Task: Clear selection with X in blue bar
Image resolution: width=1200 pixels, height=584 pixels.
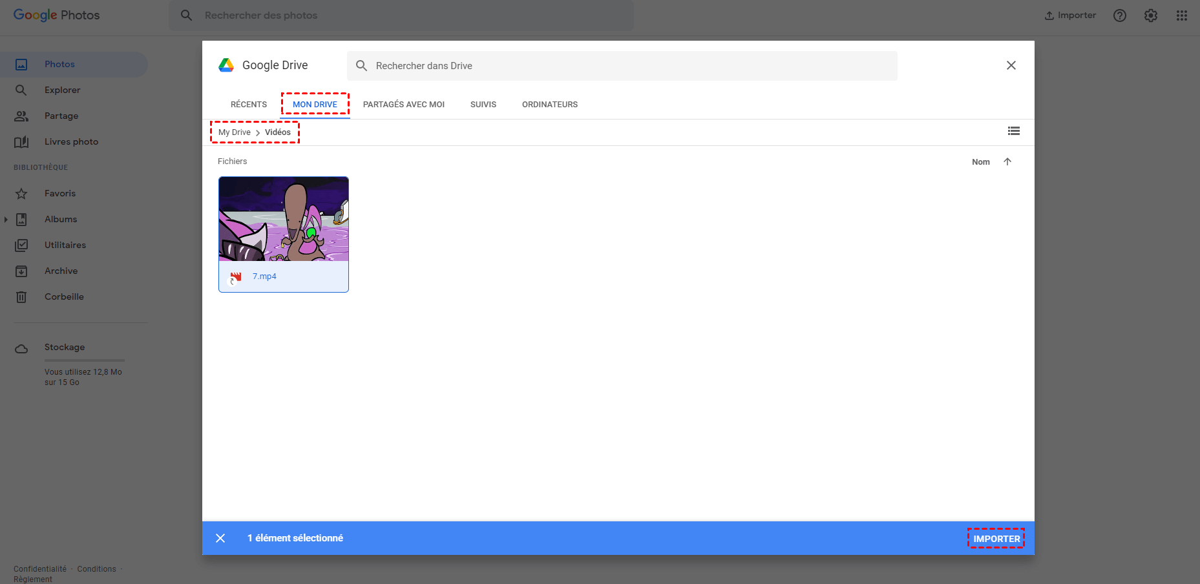Action: (220, 538)
